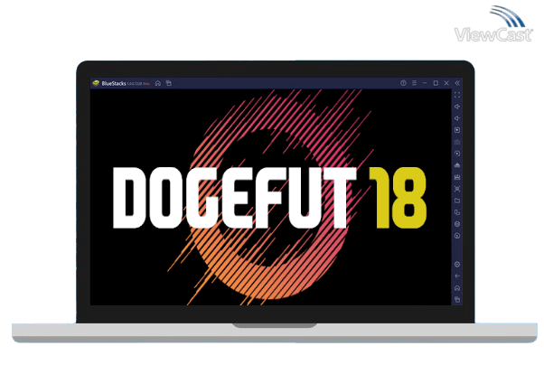The image size is (544, 374).
Task: Go to Android home from sidebar
Action: pos(457,288)
